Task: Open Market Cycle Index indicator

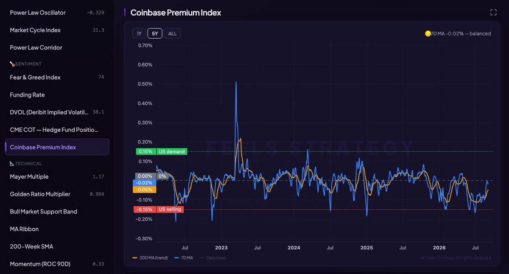Action: point(57,30)
